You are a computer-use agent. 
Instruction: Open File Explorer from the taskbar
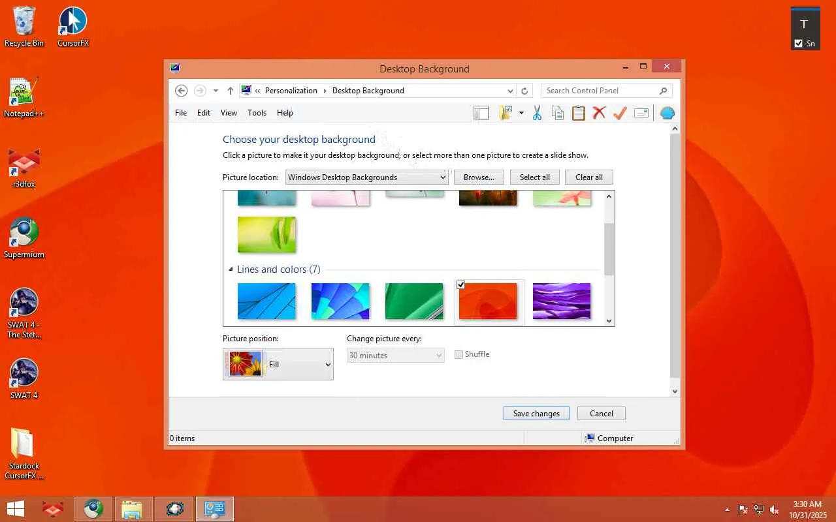133,509
